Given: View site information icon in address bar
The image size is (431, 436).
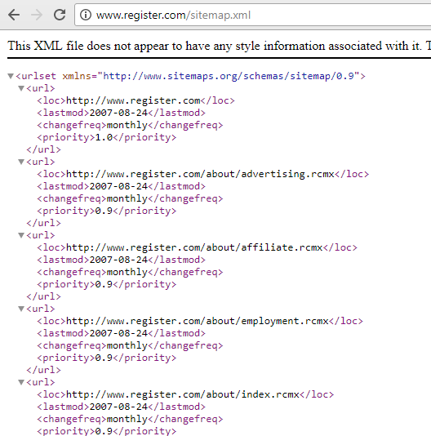Looking at the screenshot, I should [x=86, y=15].
